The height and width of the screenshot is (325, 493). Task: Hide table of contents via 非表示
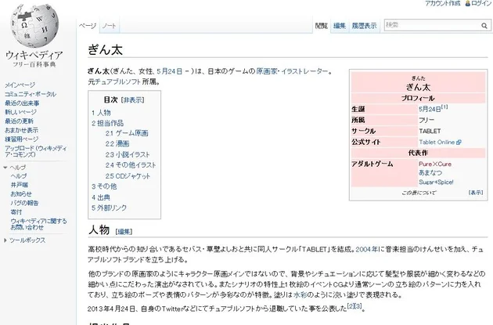tap(133, 100)
